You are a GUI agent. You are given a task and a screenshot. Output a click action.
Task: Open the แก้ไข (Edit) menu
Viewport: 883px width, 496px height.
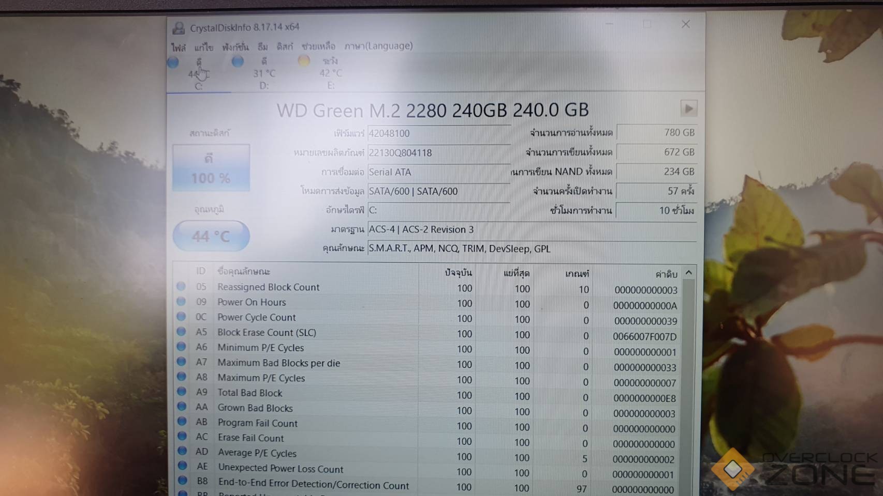coord(204,47)
